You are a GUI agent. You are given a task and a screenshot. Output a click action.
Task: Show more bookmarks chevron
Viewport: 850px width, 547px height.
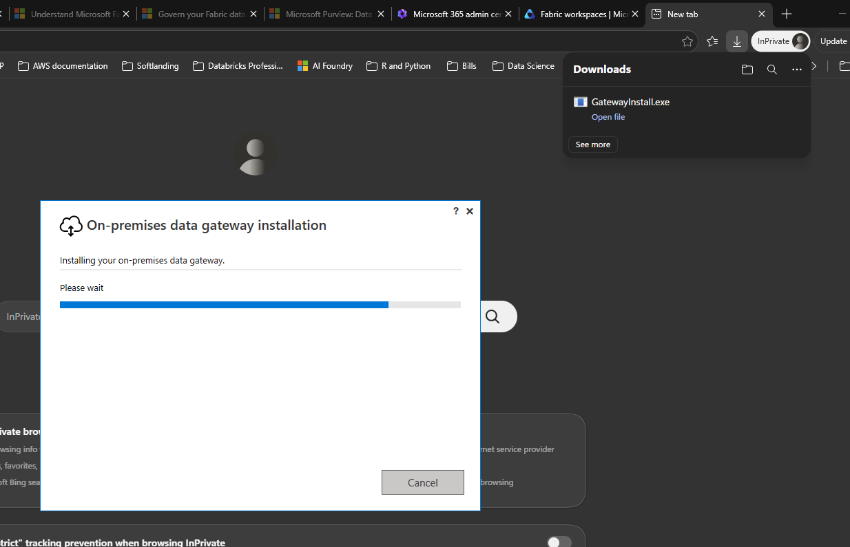[x=815, y=66]
